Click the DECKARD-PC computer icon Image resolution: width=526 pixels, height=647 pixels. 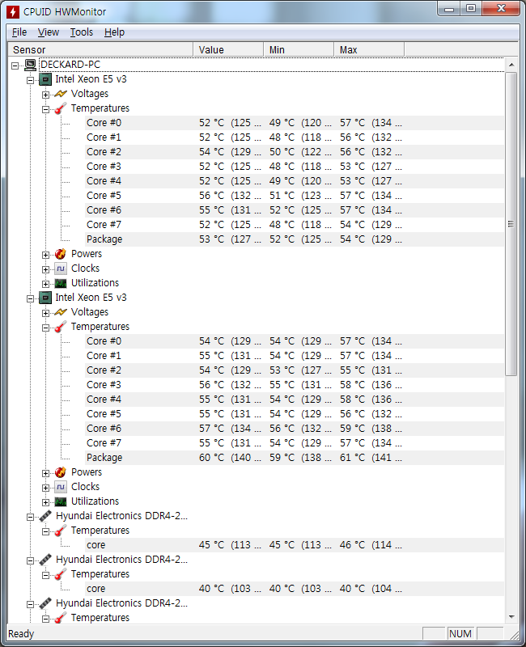tap(30, 65)
